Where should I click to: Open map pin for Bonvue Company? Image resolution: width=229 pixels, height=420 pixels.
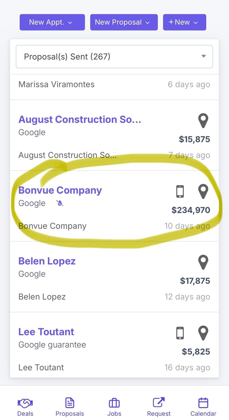203,191
